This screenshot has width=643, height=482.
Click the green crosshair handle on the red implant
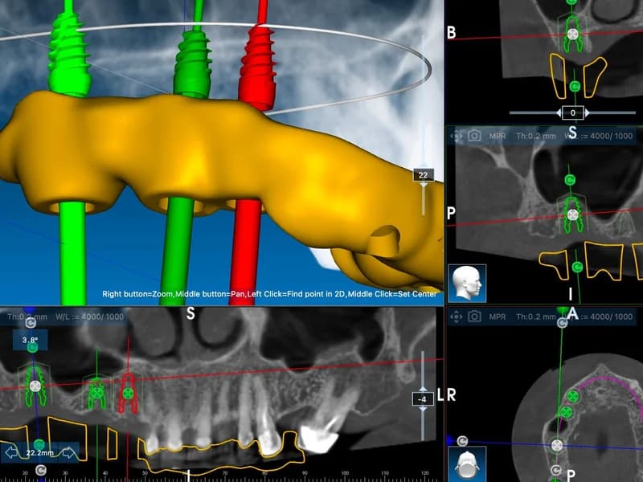tap(129, 394)
